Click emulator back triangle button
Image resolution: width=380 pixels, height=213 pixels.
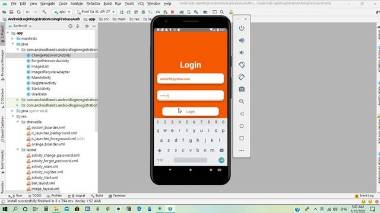(242, 114)
